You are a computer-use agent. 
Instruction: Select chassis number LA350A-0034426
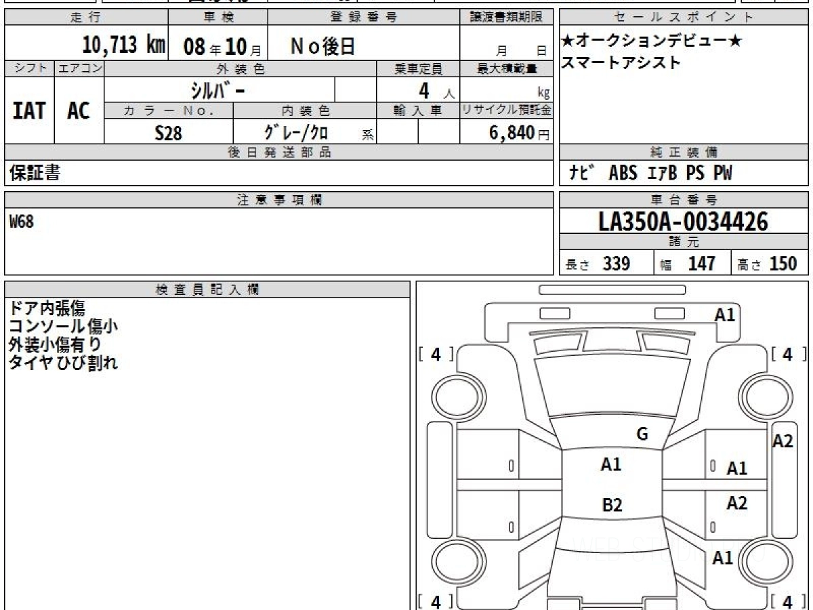click(x=684, y=221)
